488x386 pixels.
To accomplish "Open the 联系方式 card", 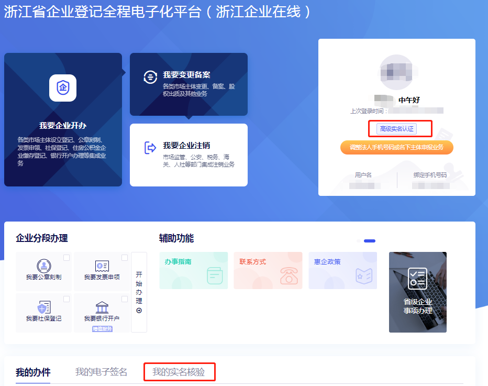I will coord(268,270).
